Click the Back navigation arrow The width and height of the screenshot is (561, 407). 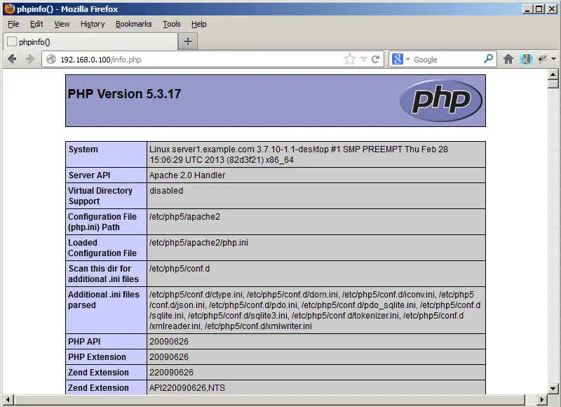click(12, 60)
